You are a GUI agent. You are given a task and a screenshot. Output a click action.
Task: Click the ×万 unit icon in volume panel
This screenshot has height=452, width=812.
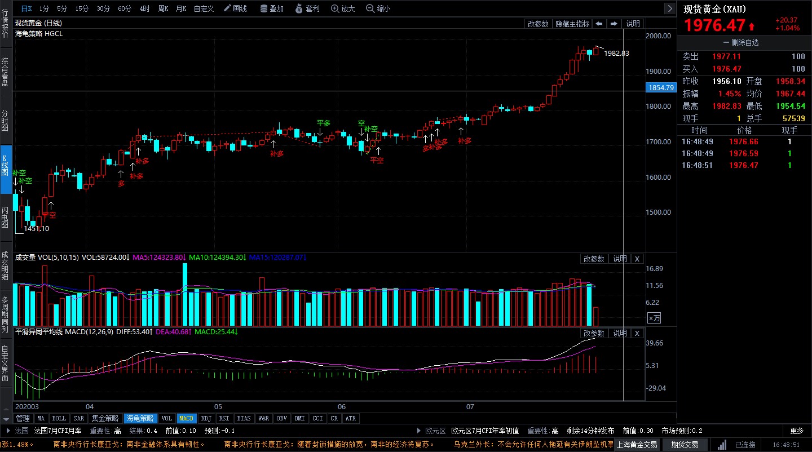tap(654, 318)
